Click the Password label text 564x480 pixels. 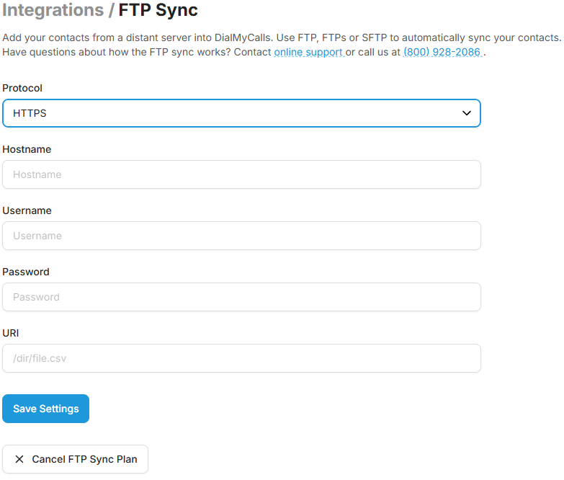pos(26,272)
